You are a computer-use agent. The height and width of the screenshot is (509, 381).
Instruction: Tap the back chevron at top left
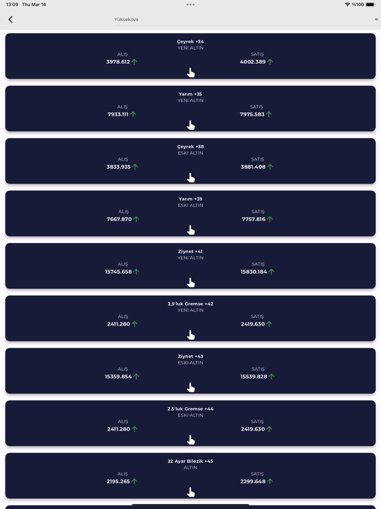coord(11,19)
